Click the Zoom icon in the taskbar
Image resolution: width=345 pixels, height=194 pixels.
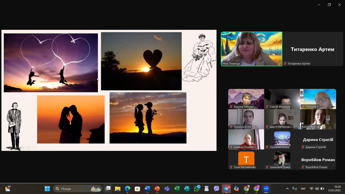[266, 189]
